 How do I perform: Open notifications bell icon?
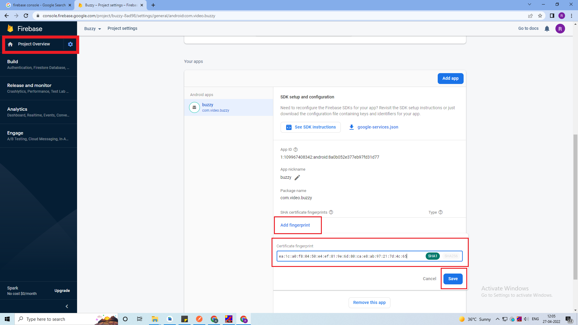[547, 29]
